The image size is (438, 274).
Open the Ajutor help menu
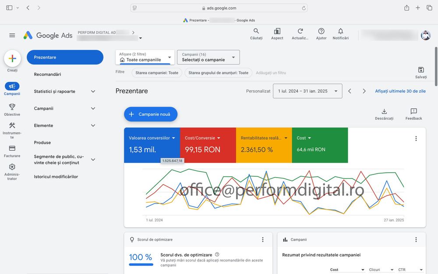[x=321, y=34]
